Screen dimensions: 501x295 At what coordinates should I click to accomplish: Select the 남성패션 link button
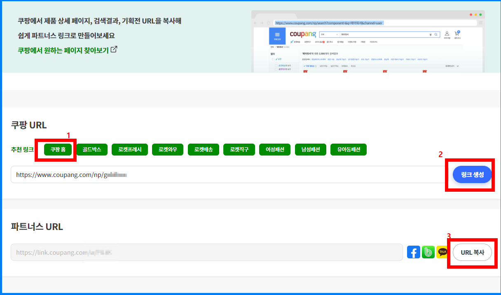pyautogui.click(x=311, y=150)
